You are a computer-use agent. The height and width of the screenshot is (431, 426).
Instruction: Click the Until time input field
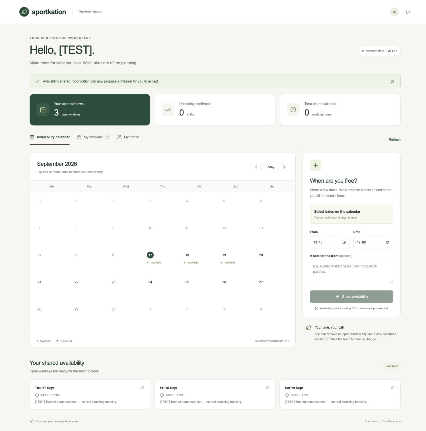373,242
